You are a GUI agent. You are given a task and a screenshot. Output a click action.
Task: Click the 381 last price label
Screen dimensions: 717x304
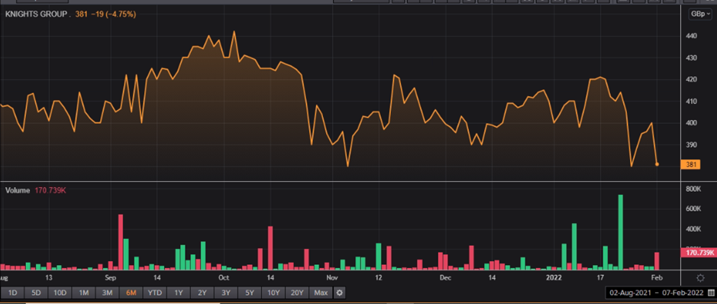(x=690, y=164)
